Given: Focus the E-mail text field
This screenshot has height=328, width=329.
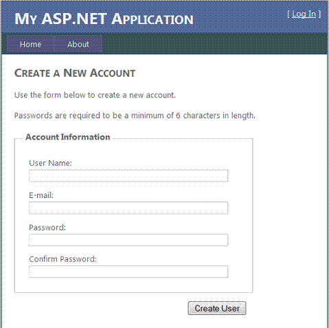Looking at the screenshot, I should coord(128,208).
